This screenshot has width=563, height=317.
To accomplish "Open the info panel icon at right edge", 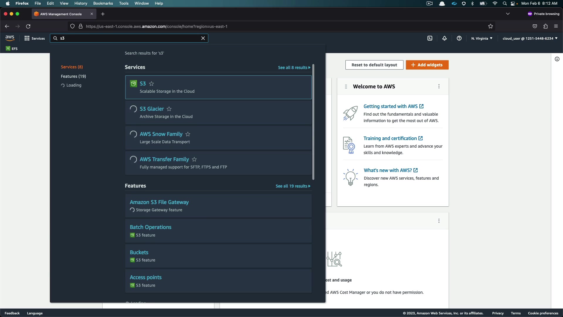I will pos(557,59).
